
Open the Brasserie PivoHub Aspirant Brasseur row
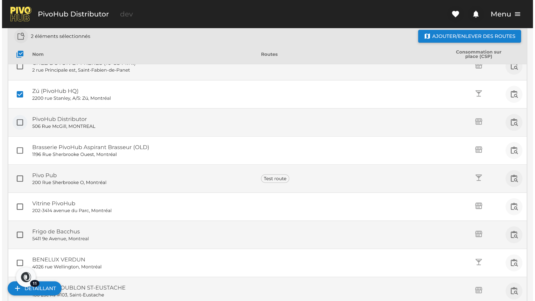click(91, 150)
